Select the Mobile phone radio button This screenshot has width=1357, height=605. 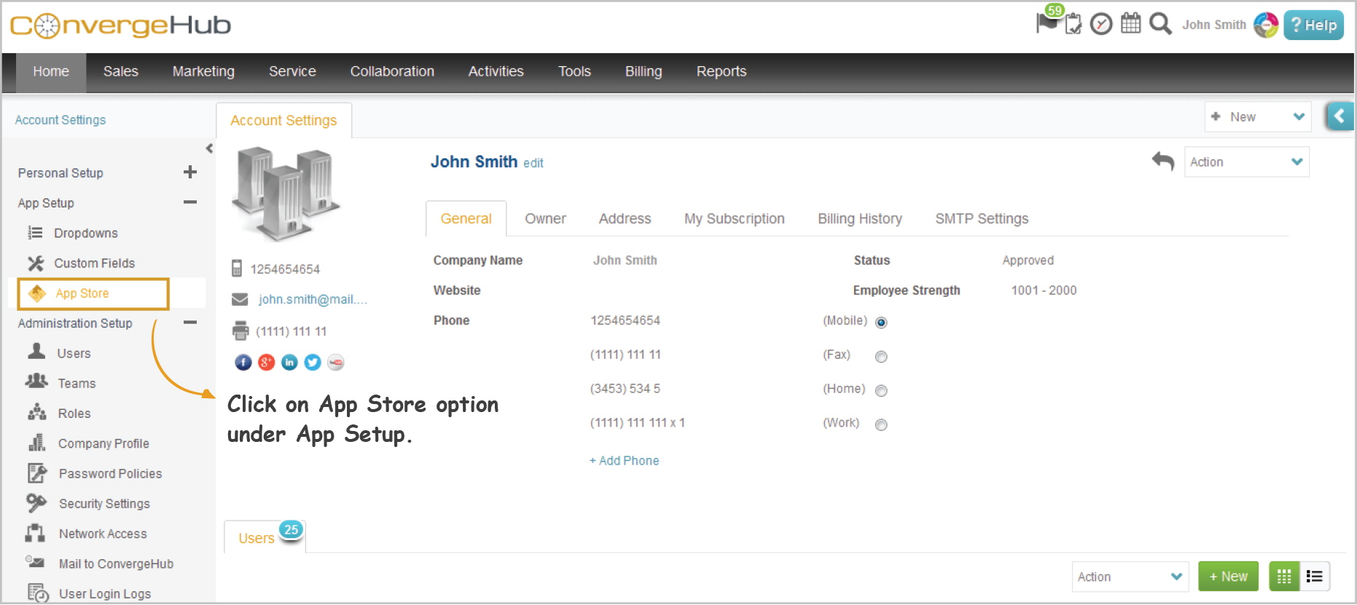click(881, 323)
